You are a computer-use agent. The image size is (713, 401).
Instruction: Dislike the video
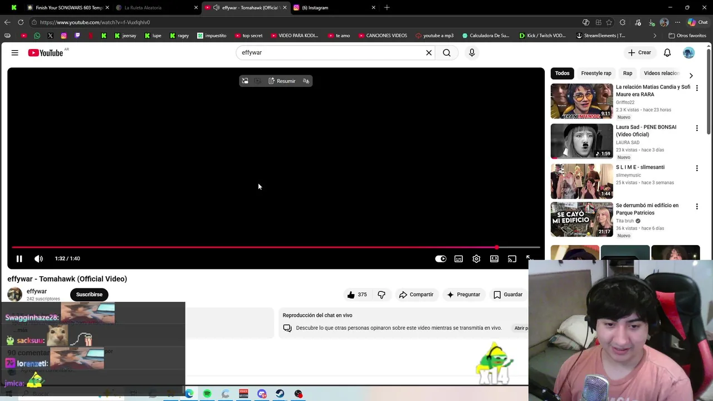point(382,295)
